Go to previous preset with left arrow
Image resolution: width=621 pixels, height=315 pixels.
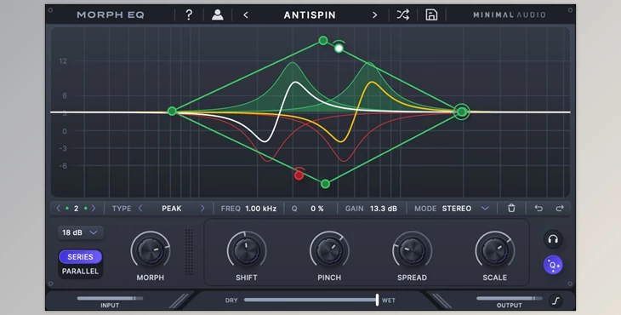(x=246, y=15)
